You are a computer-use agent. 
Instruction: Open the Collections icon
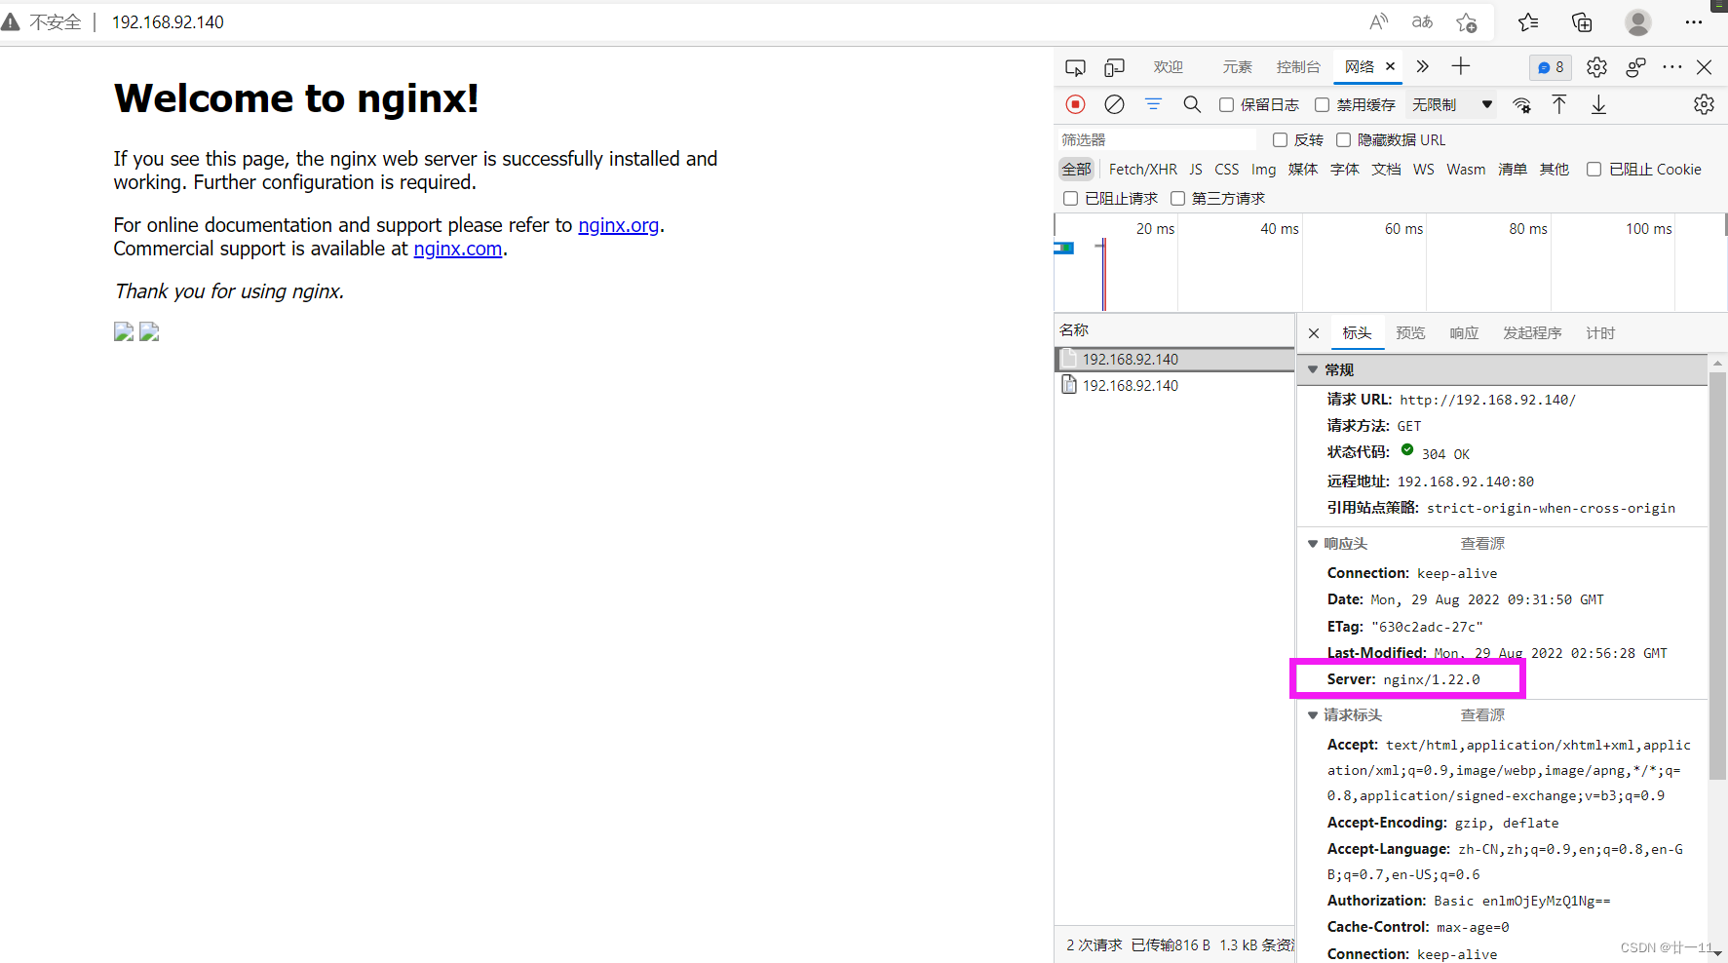click(x=1582, y=21)
